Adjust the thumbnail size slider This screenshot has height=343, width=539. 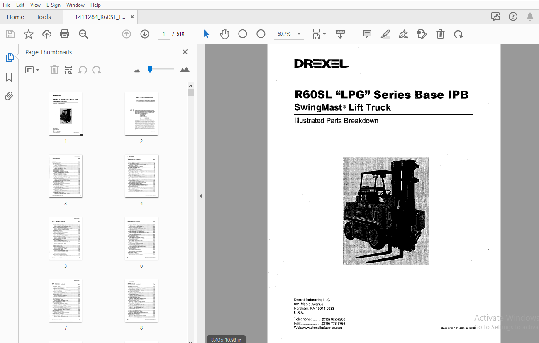click(x=150, y=69)
